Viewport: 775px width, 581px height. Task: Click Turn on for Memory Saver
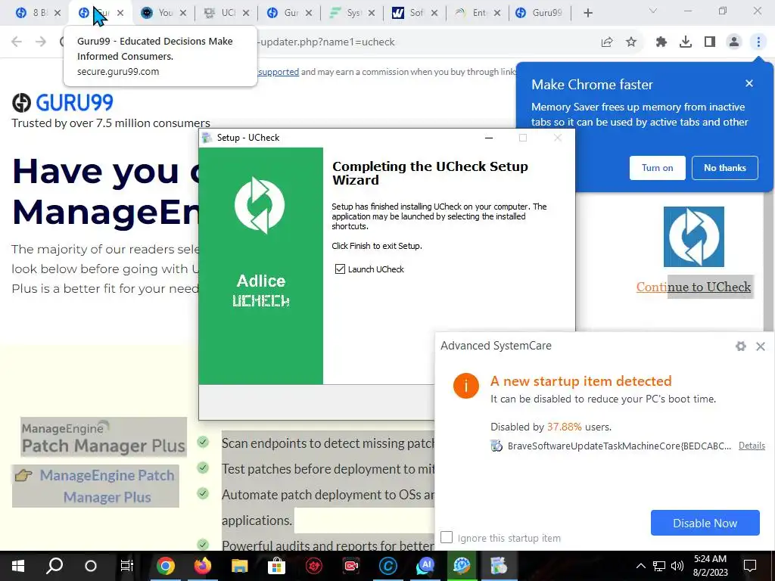[658, 168]
